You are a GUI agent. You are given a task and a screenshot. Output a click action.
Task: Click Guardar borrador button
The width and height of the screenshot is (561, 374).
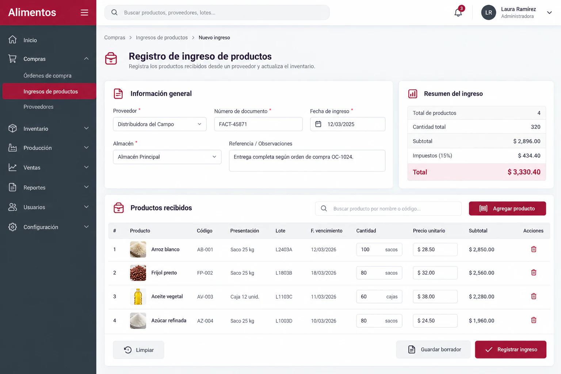pyautogui.click(x=433, y=350)
